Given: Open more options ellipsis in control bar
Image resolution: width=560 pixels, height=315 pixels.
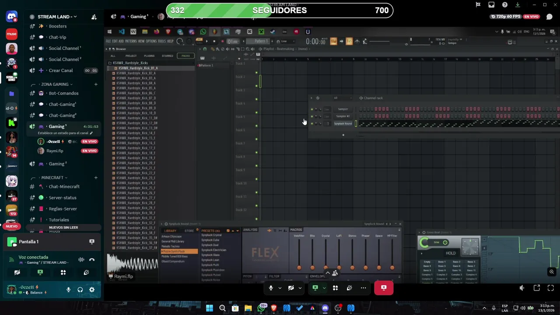Looking at the screenshot, I should point(364,288).
